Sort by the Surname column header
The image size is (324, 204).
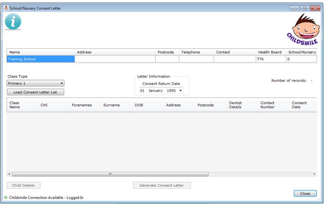coord(111,105)
